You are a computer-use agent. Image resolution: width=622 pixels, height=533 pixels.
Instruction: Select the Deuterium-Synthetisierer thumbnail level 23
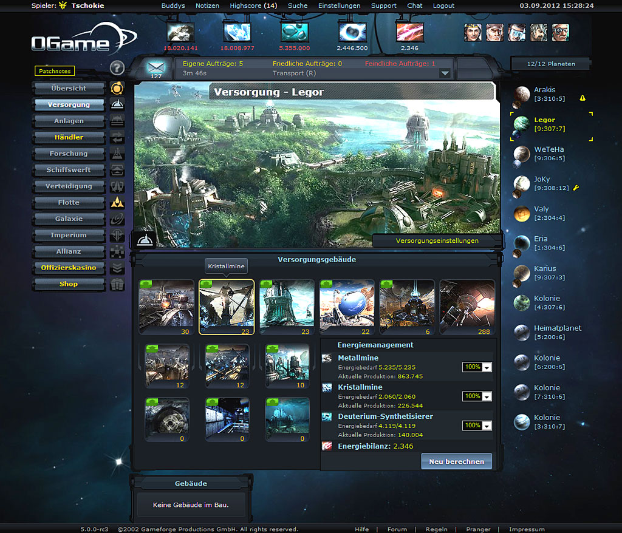pos(287,307)
